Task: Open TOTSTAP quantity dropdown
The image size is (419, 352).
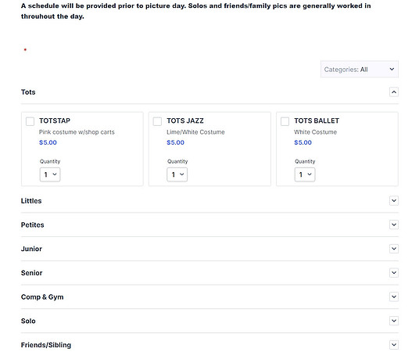Action: [50, 174]
